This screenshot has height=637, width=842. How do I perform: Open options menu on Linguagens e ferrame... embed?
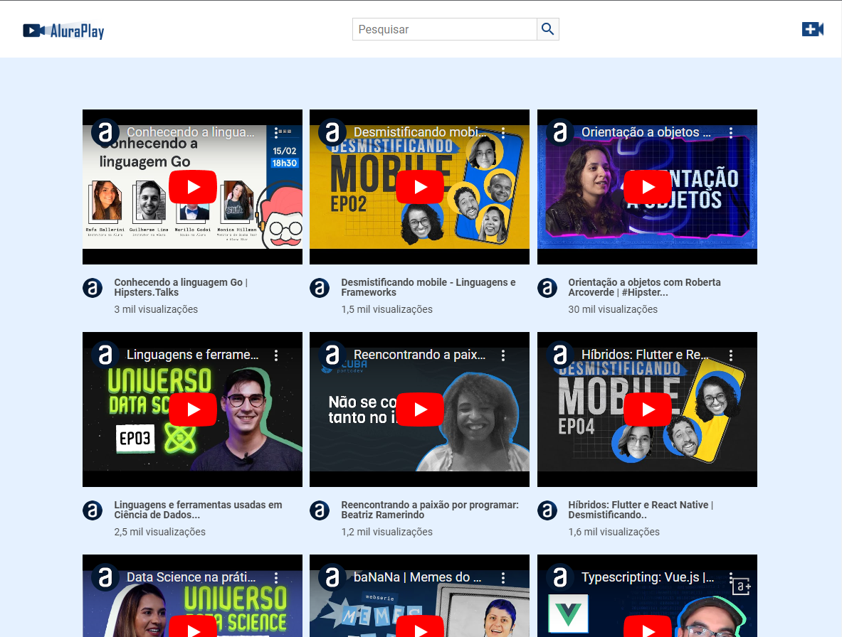point(276,355)
